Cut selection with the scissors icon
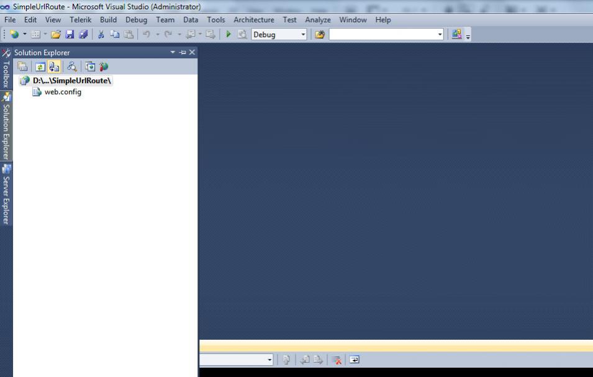593x377 pixels. [101, 35]
